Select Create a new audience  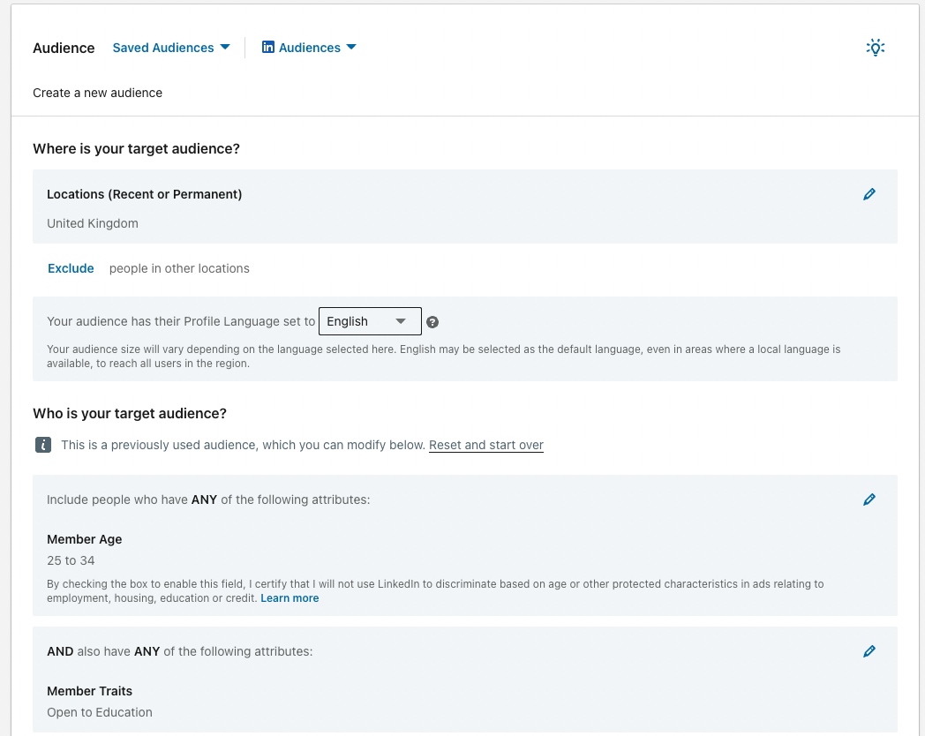pyautogui.click(x=97, y=93)
